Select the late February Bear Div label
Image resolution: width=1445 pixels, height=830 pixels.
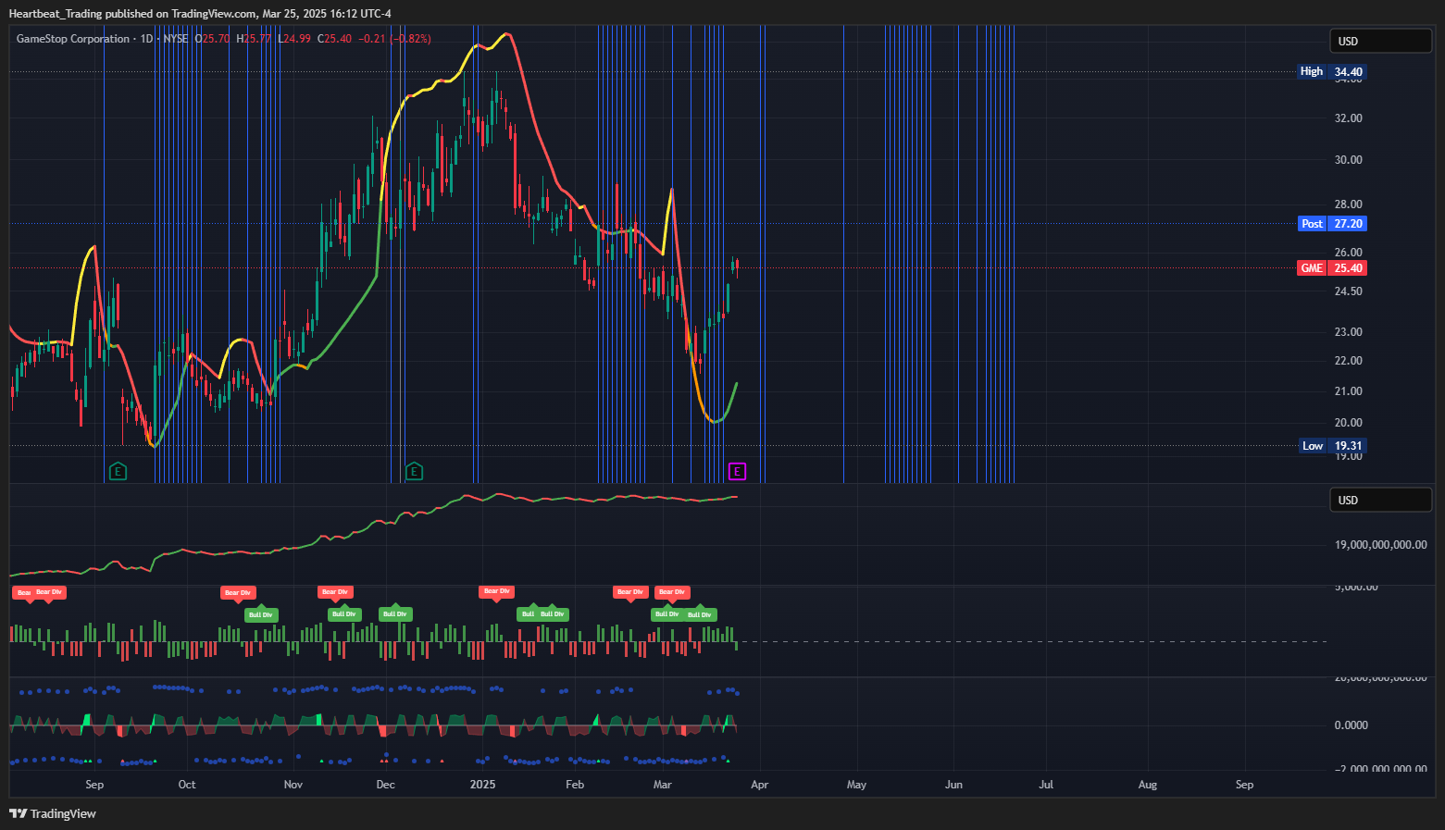(630, 592)
